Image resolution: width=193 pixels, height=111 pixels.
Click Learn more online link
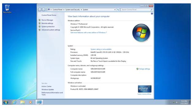point(145,94)
